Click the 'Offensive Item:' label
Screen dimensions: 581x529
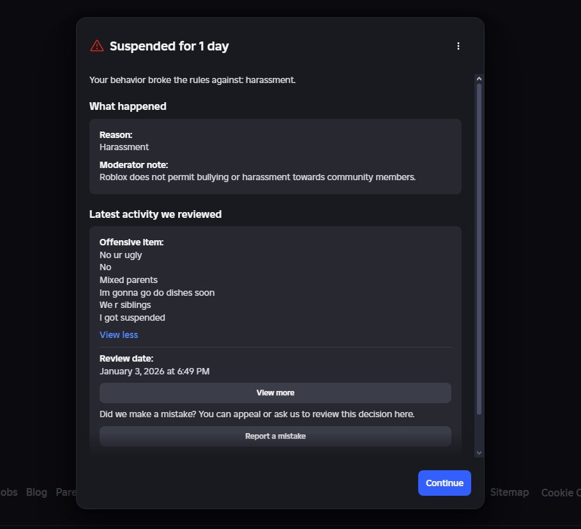[x=131, y=242]
